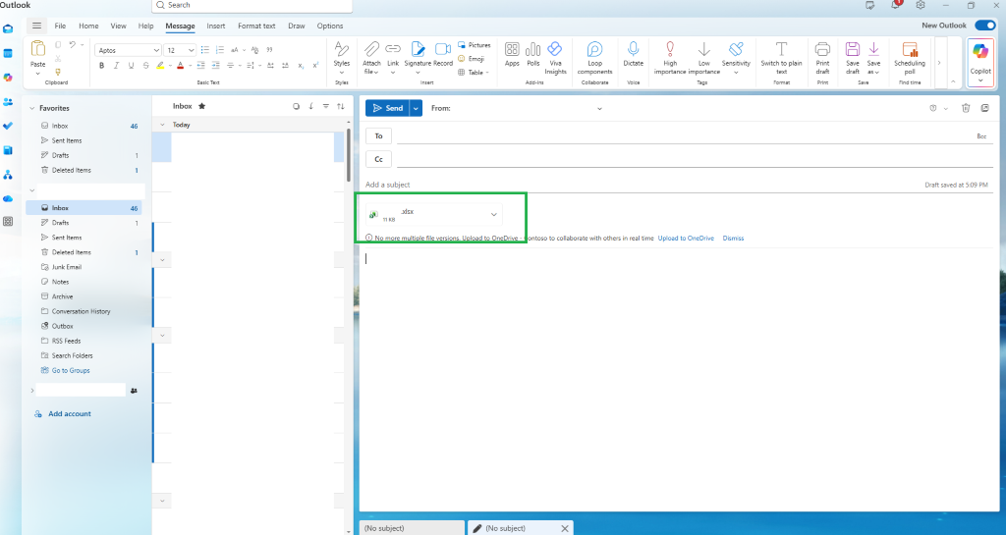Click the Add a subject field
This screenshot has height=535, width=1006.
[x=642, y=185]
